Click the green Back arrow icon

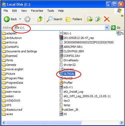point(7,19)
